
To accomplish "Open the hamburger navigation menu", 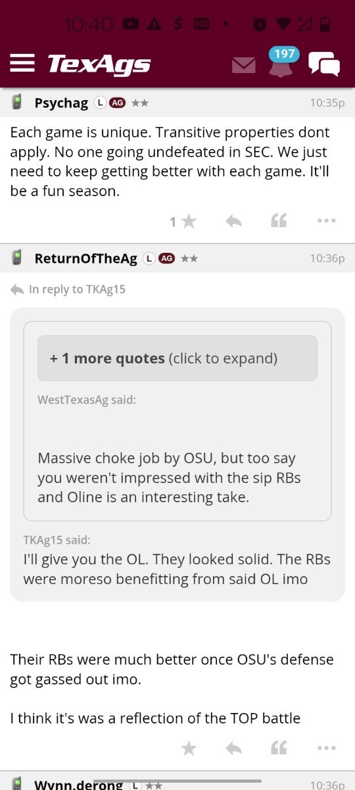I will [x=22, y=63].
